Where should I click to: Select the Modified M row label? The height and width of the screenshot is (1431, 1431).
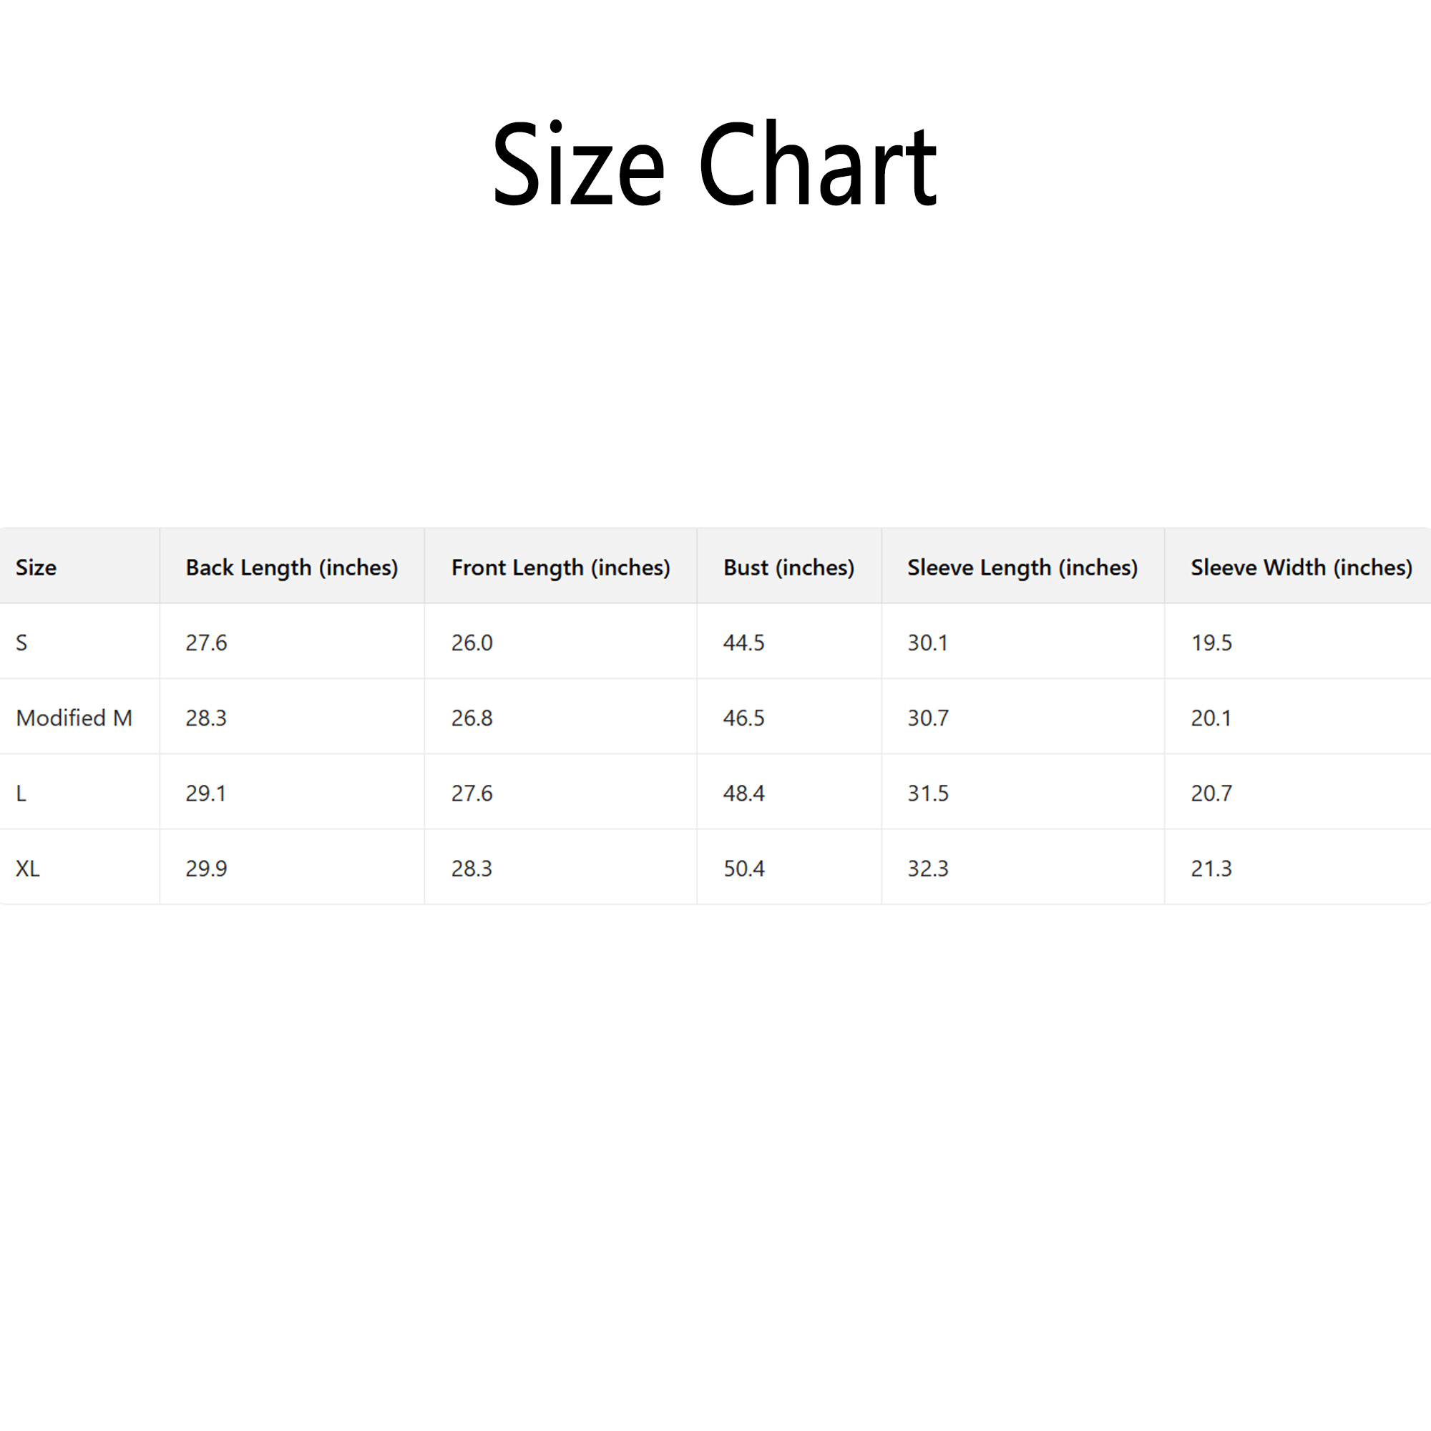pyautogui.click(x=74, y=718)
